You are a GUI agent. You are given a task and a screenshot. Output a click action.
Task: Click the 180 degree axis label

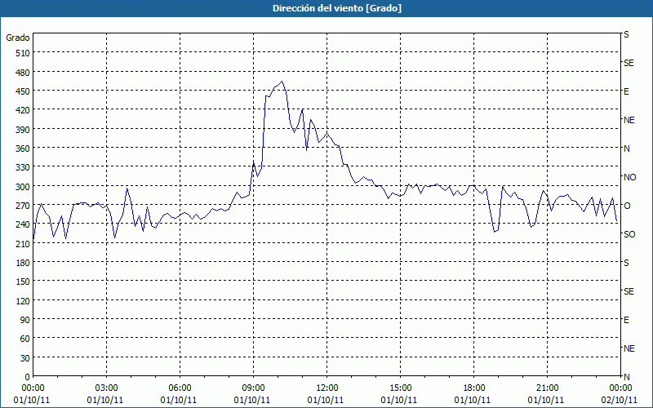pyautogui.click(x=23, y=263)
